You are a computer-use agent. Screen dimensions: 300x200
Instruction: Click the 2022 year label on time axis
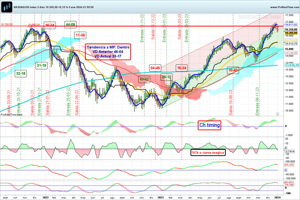(x=45, y=198)
